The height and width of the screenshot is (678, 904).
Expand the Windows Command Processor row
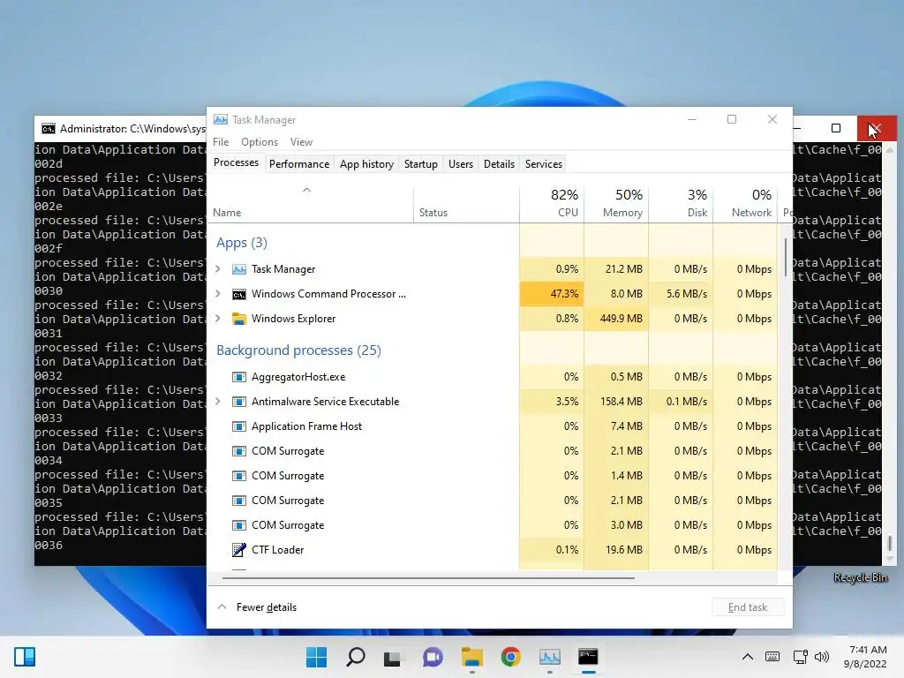point(218,293)
